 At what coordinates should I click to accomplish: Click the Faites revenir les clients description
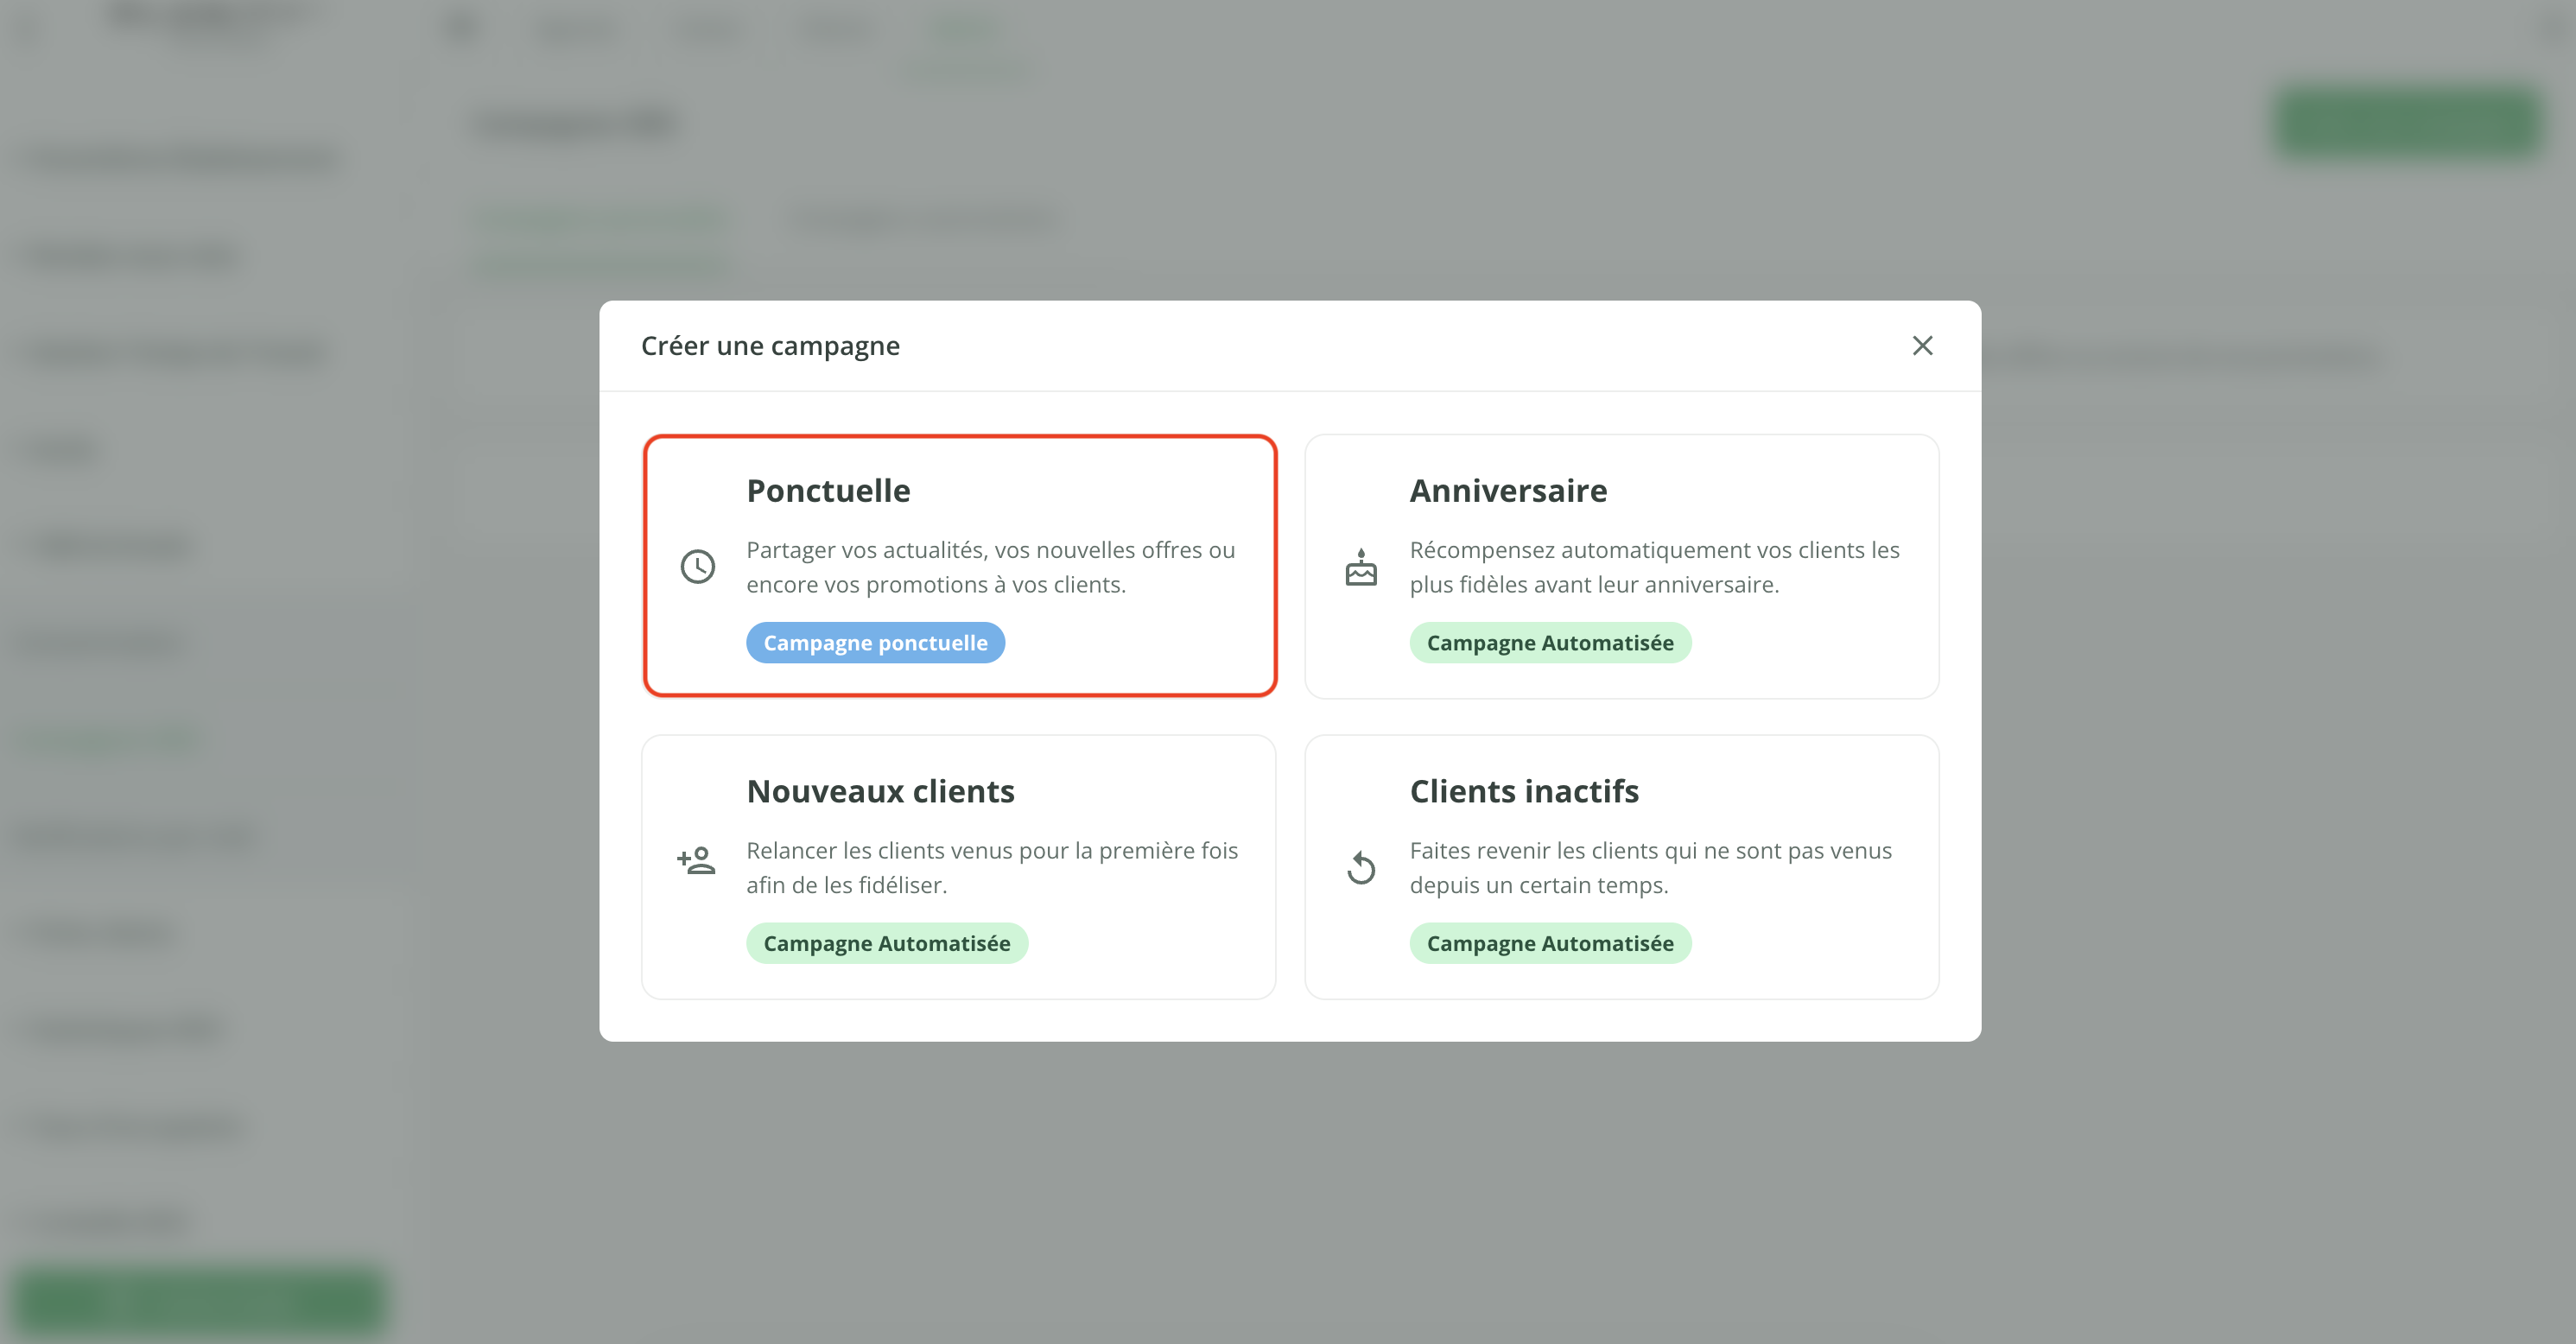point(1650,867)
